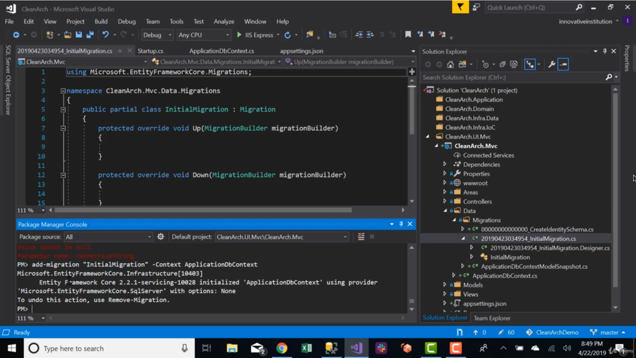Click the Solution Explorer vertical scrollbar thumb
The width and height of the screenshot is (636, 358).
click(615, 190)
